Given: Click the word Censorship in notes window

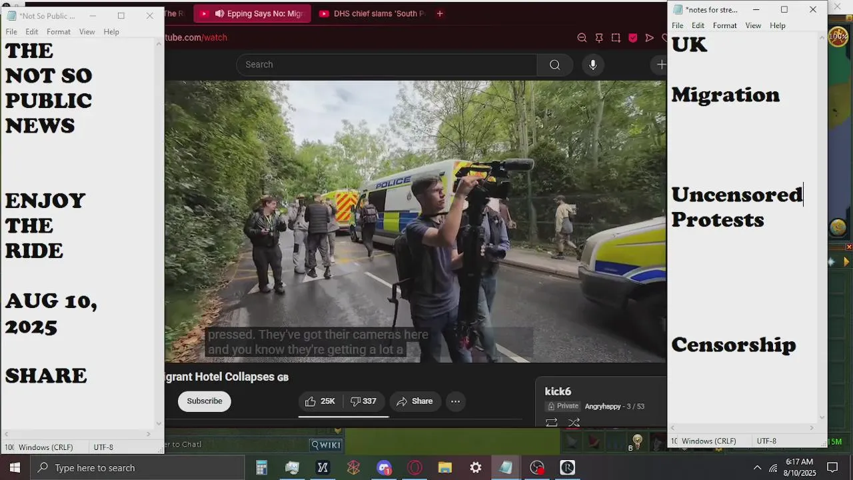Looking at the screenshot, I should tap(734, 345).
